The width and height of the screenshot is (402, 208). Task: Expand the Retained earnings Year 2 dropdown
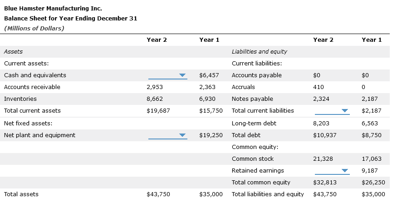coord(332,171)
